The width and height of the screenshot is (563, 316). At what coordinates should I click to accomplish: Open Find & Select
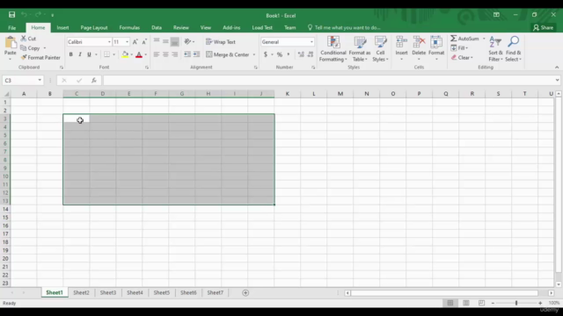pyautogui.click(x=514, y=49)
